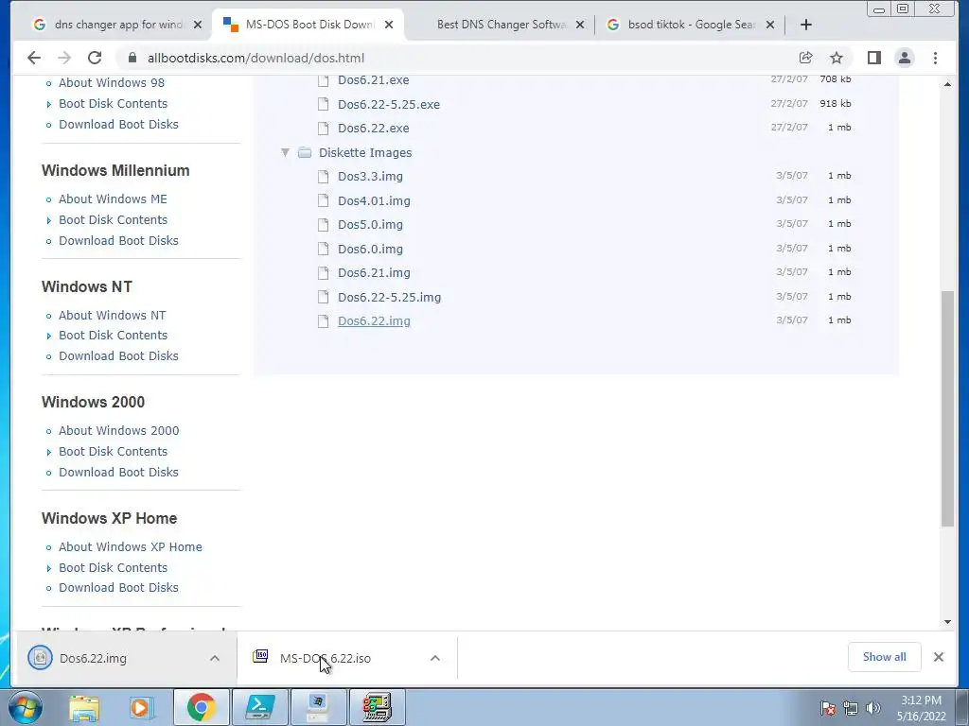969x726 pixels.
Task: Download Dos4.01.img
Action: tap(374, 200)
